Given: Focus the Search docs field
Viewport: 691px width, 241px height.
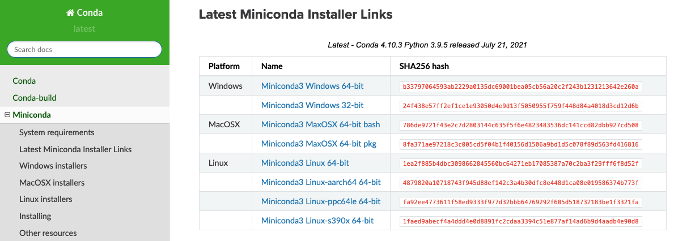Looking at the screenshot, I should (84, 49).
